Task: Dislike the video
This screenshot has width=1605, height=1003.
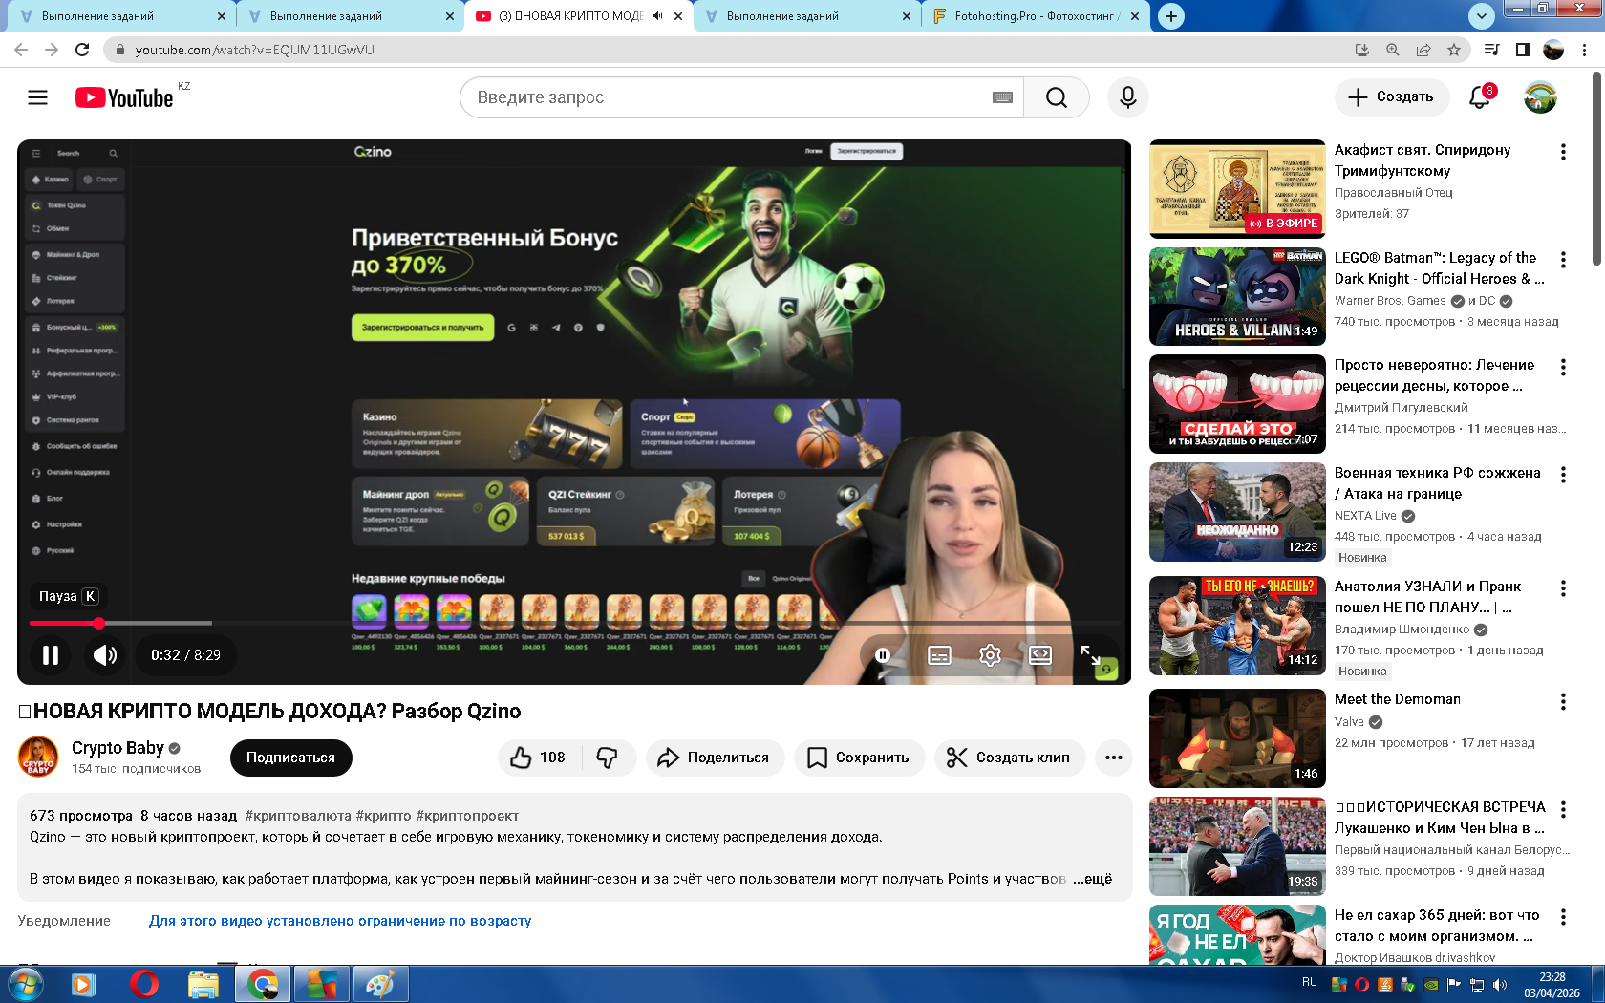Action: [x=608, y=758]
